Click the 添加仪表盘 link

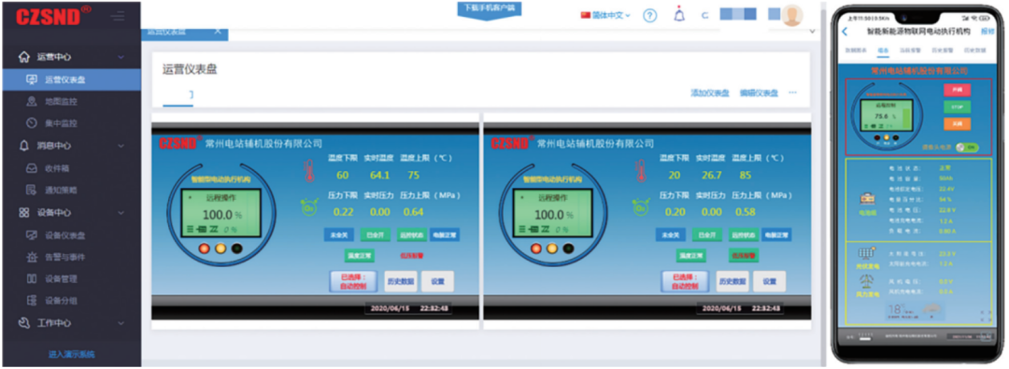pyautogui.click(x=710, y=92)
